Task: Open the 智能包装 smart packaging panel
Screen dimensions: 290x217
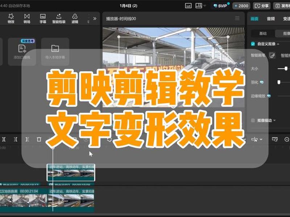Action: click(59, 18)
